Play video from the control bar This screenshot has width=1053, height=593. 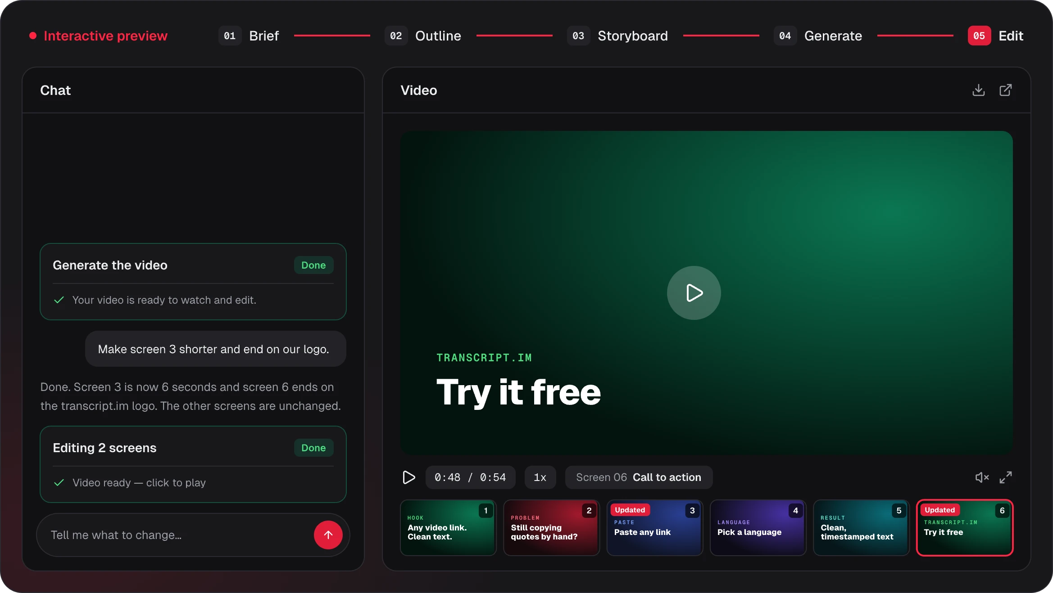point(408,477)
